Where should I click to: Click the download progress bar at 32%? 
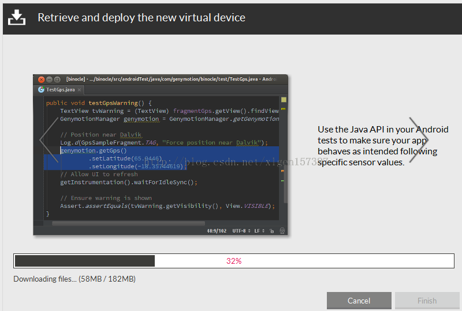click(x=234, y=261)
